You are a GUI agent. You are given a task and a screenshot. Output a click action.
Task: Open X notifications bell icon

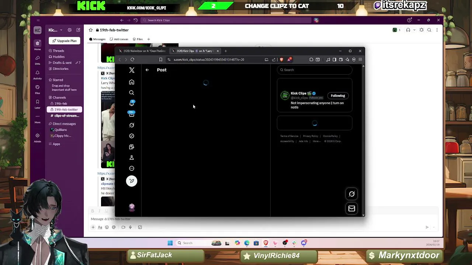[132, 103]
